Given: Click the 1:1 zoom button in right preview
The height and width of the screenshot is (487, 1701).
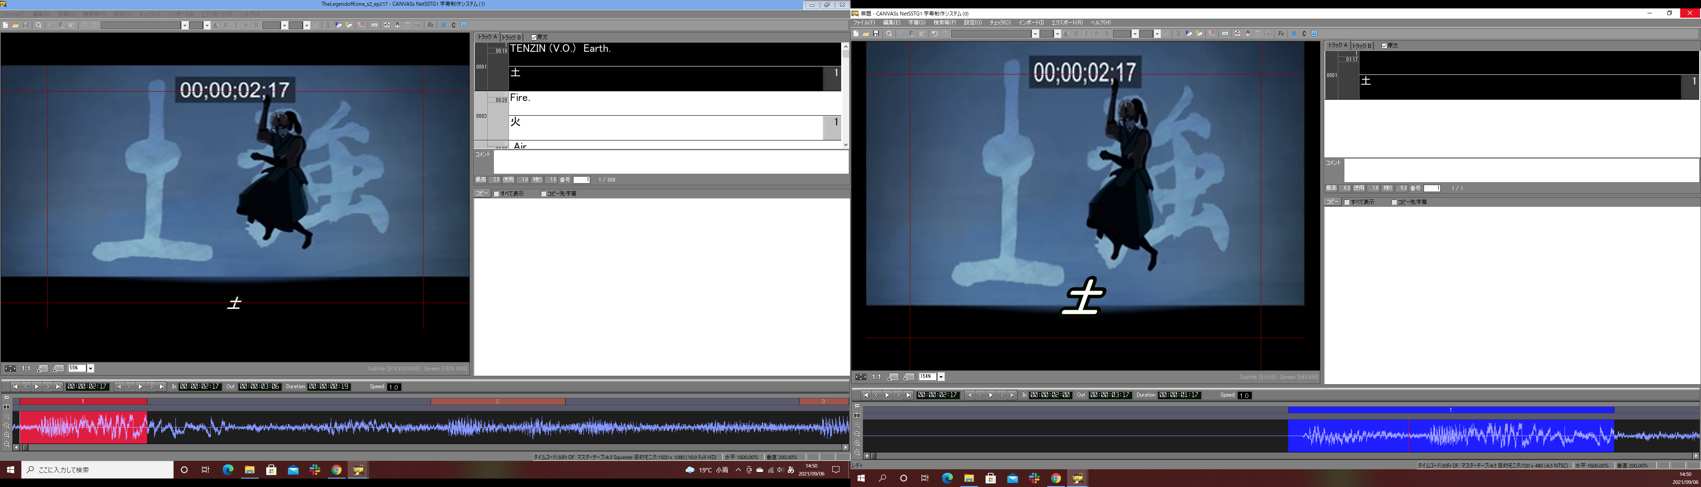Looking at the screenshot, I should (876, 377).
